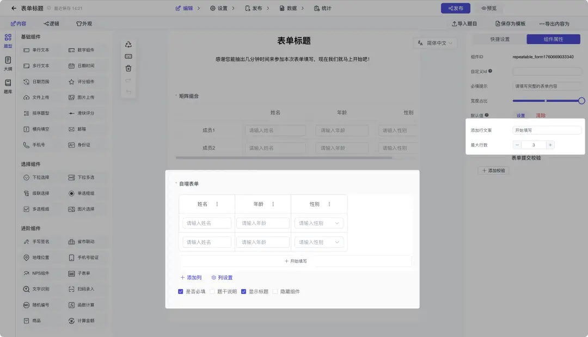Toggle the 是否必填 checkbox
Viewport: 588px width, 337px height.
pos(180,291)
